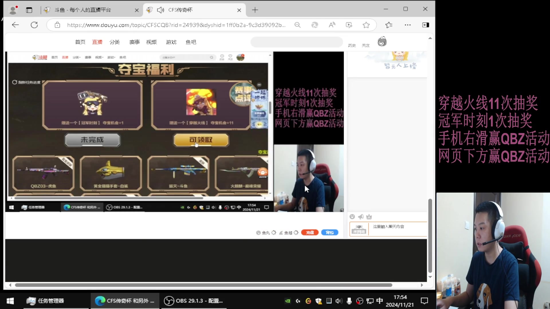Viewport: 550px width, 309px height.
Task: Click the Edge extension icon in address bar
Action: click(x=315, y=25)
